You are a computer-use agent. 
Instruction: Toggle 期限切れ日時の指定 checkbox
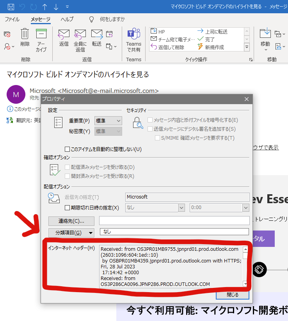point(67,208)
